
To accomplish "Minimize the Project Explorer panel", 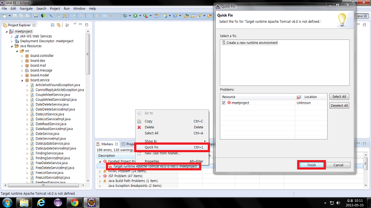I will pyautogui.click(x=80, y=25).
